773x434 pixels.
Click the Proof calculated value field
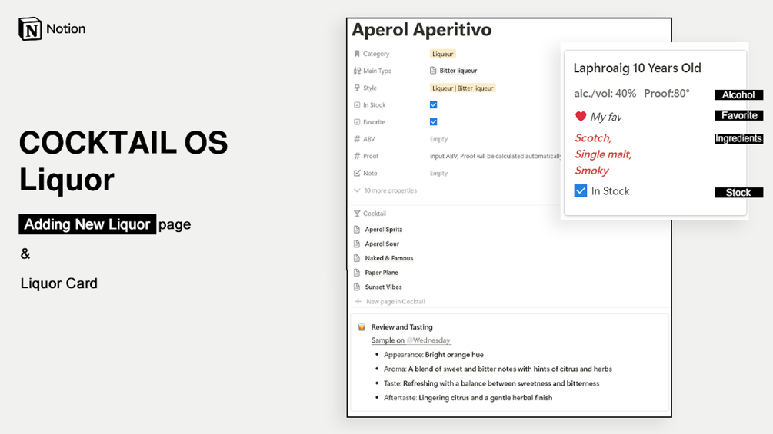[x=495, y=156]
